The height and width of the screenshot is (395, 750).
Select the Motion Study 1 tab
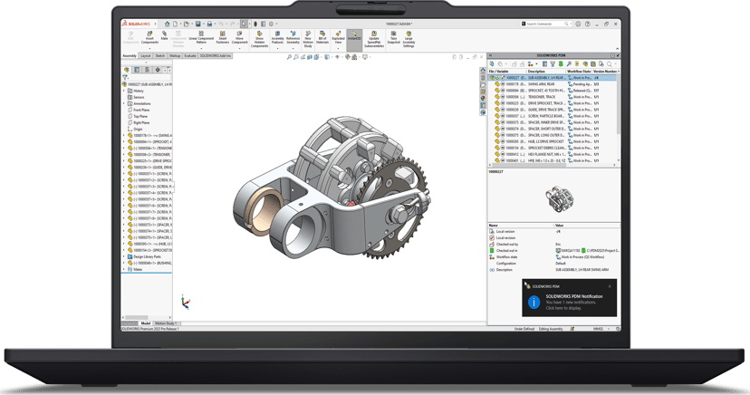[x=166, y=323]
